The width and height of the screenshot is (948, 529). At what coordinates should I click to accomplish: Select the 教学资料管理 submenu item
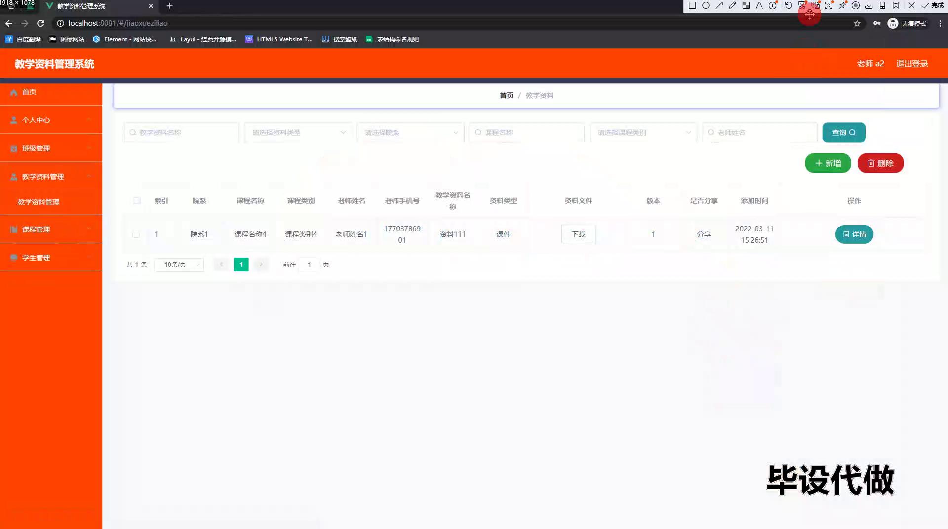(39, 202)
